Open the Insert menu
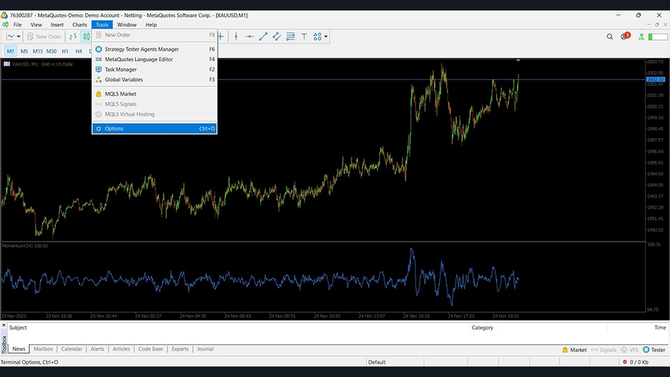The image size is (670, 377). pos(57,25)
